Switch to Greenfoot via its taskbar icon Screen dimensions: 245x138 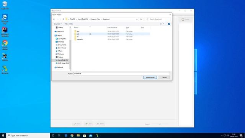(x=97, y=135)
